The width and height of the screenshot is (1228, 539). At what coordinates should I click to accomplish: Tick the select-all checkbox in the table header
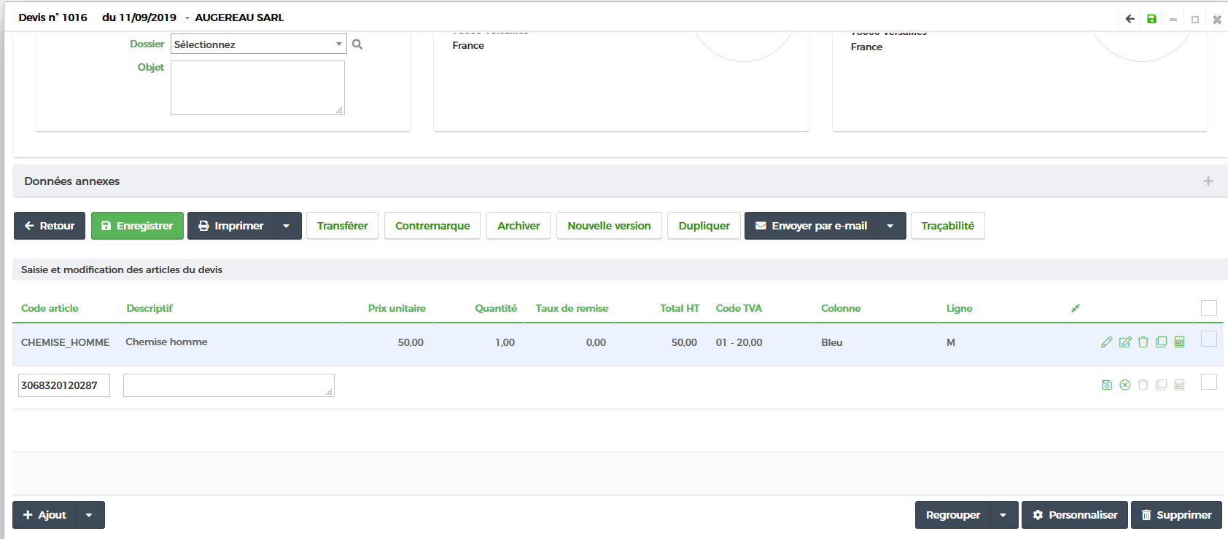click(x=1208, y=308)
